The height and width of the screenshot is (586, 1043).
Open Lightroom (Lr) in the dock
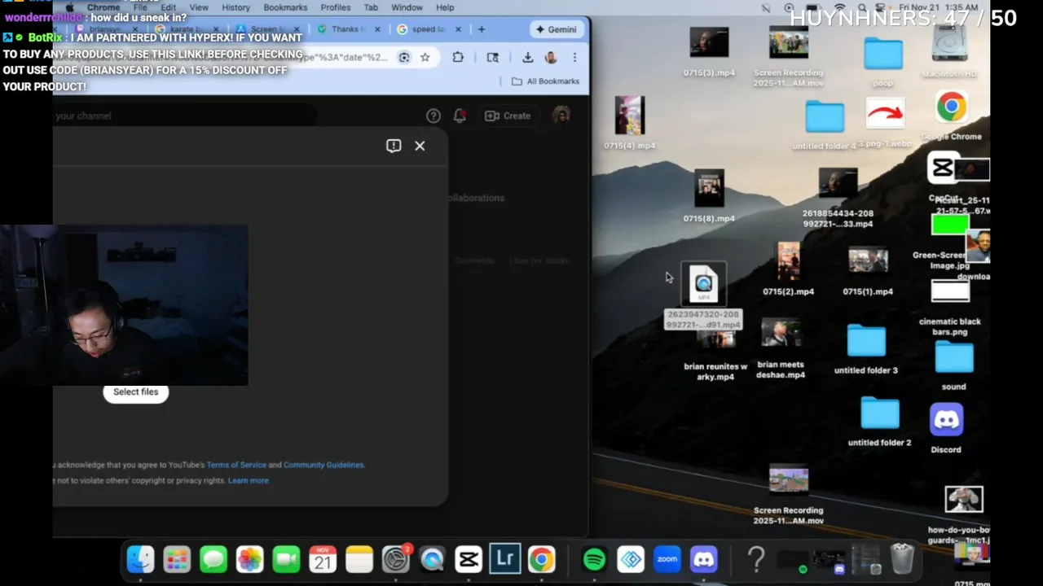point(505,559)
